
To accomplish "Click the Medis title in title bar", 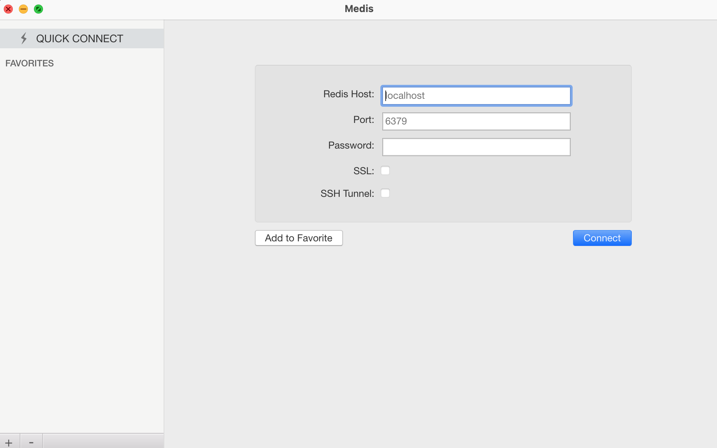I will (x=359, y=9).
